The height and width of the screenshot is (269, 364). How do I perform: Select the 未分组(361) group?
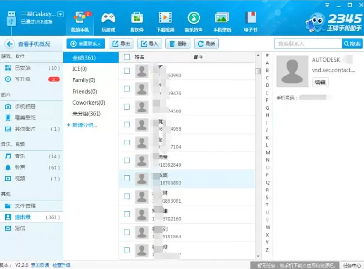86,114
